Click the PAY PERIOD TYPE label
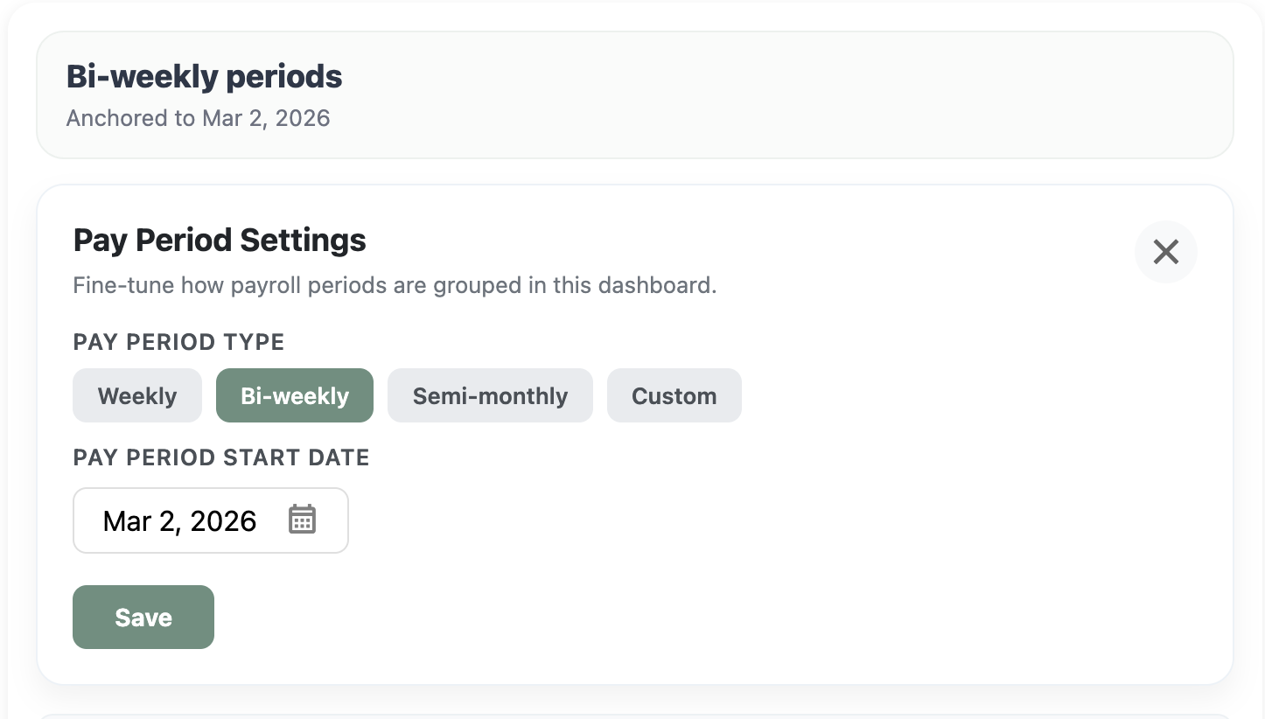 click(x=178, y=342)
